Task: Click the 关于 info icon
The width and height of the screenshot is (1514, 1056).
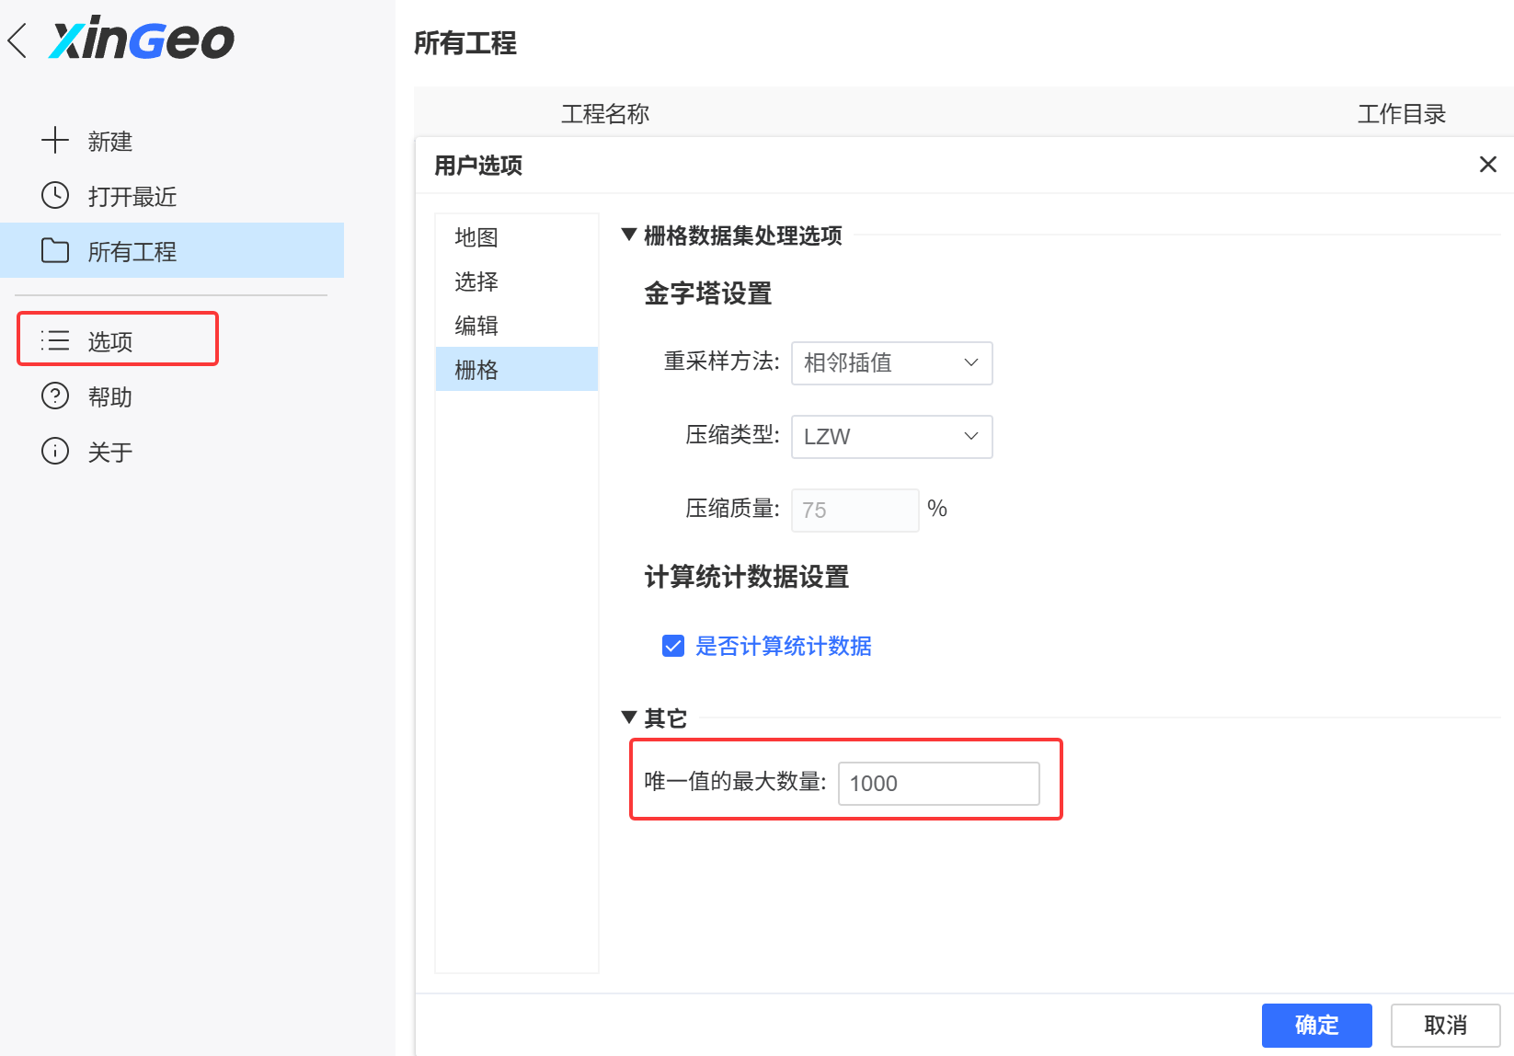Action: 55,451
